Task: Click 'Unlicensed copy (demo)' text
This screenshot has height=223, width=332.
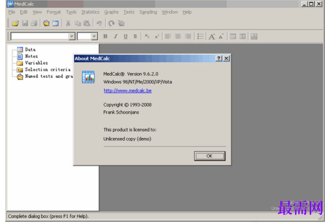Action: point(127,139)
